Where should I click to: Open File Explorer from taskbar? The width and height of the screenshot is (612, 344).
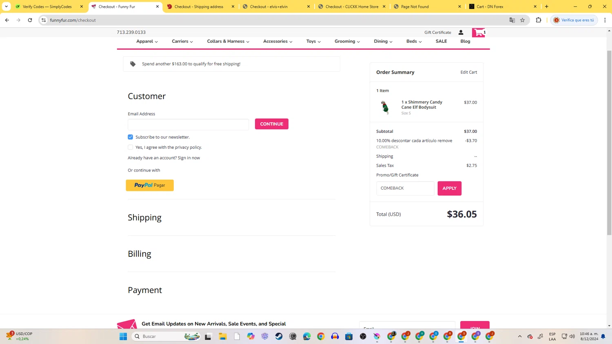[222, 336]
